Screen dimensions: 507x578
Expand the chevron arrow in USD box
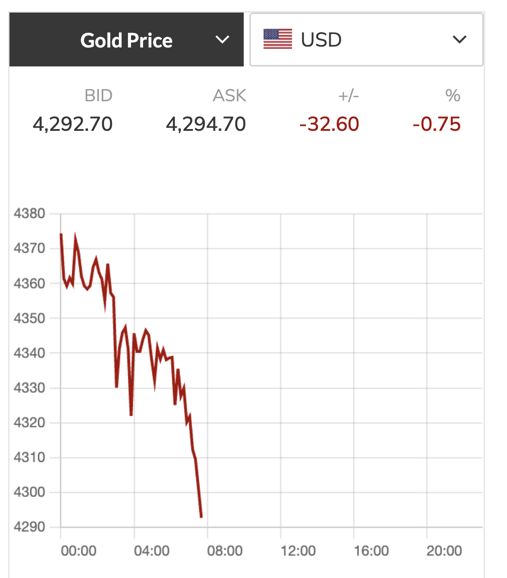(x=459, y=40)
